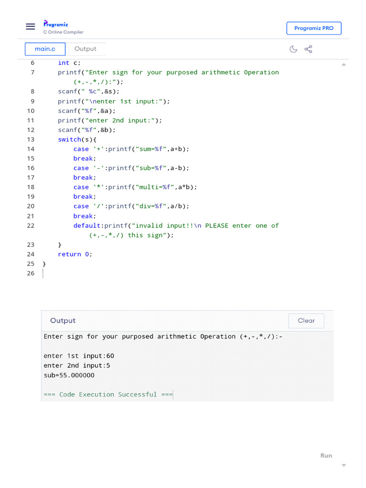
Task: Open Programiz PRO page
Action: [x=314, y=28]
